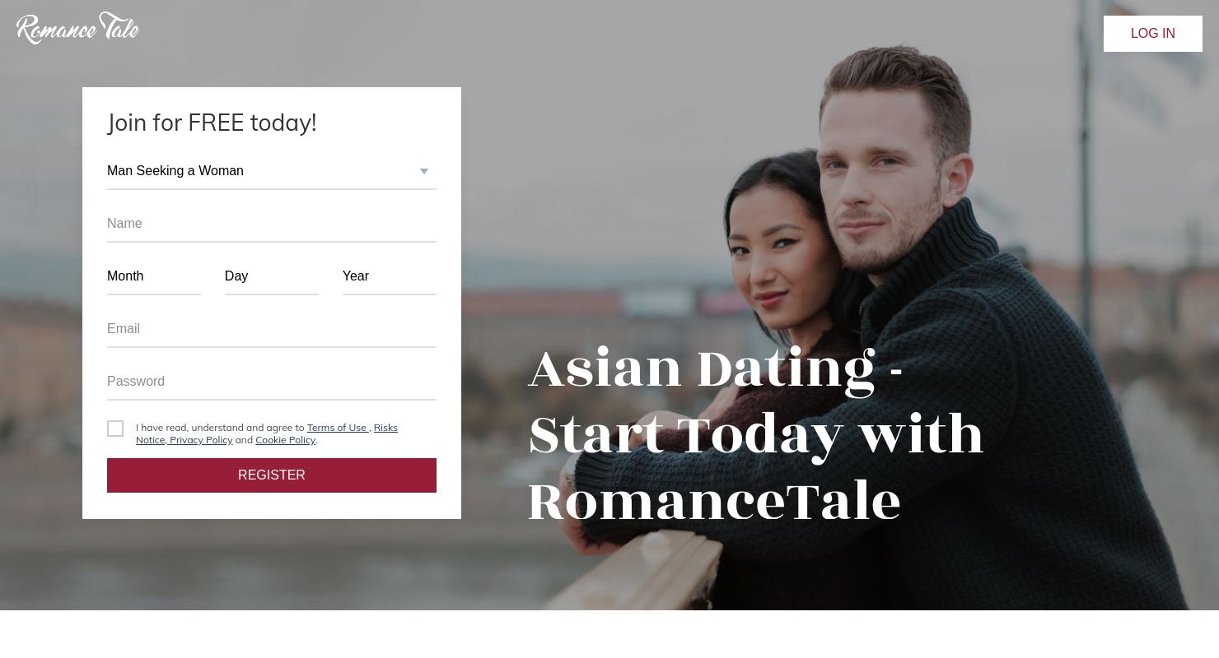Click the dropdown arrow beside Man Seeking a Woman
The height and width of the screenshot is (658, 1219).
(424, 171)
